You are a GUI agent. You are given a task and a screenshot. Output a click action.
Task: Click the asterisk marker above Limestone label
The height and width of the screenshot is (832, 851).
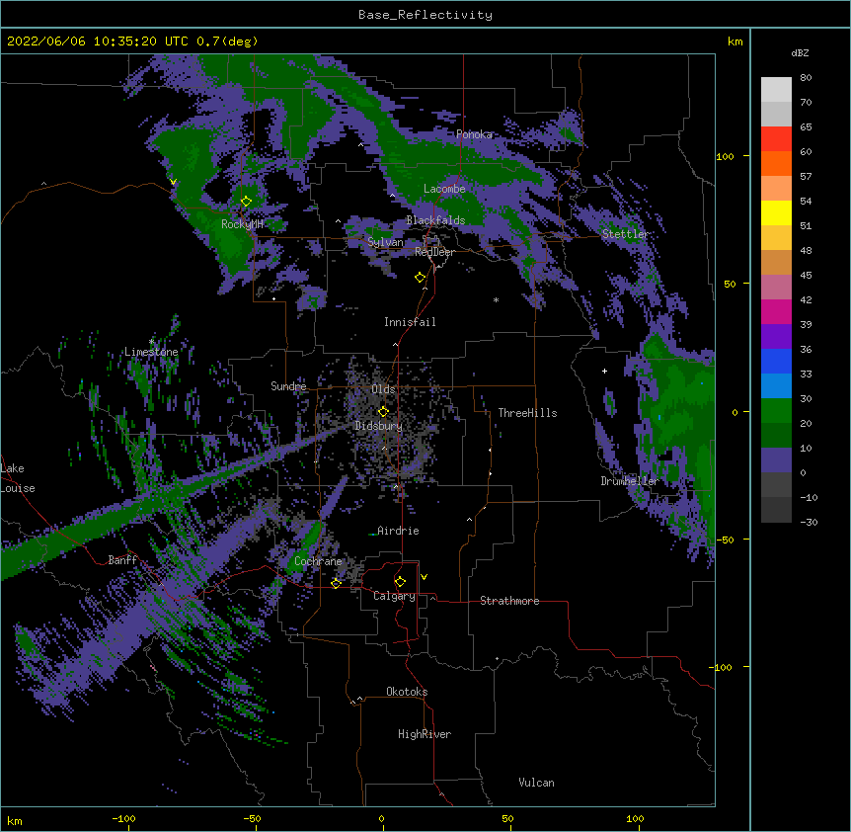pyautogui.click(x=151, y=342)
